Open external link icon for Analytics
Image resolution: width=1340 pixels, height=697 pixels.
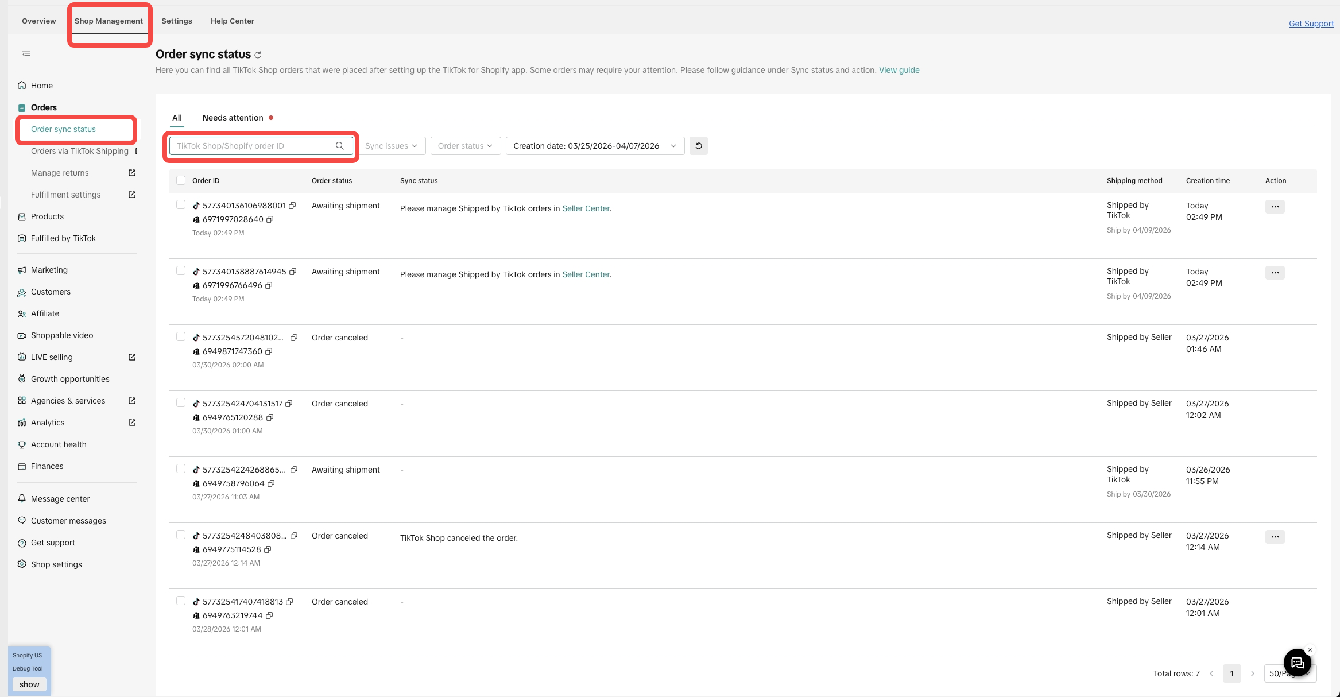click(x=132, y=423)
